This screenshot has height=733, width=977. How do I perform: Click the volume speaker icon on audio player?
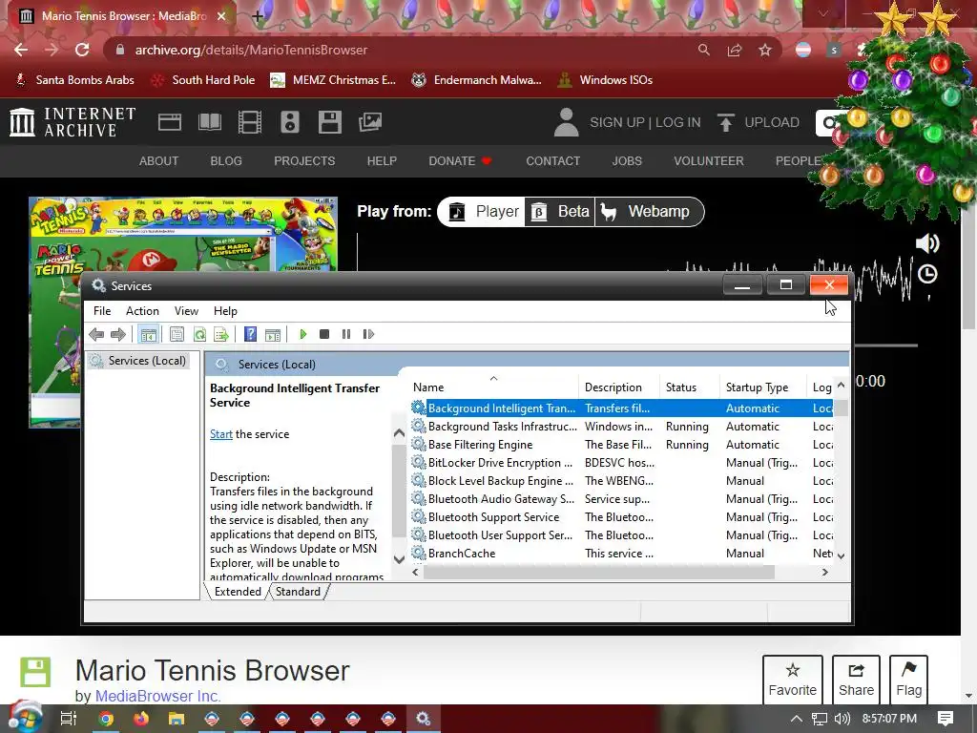pyautogui.click(x=927, y=243)
